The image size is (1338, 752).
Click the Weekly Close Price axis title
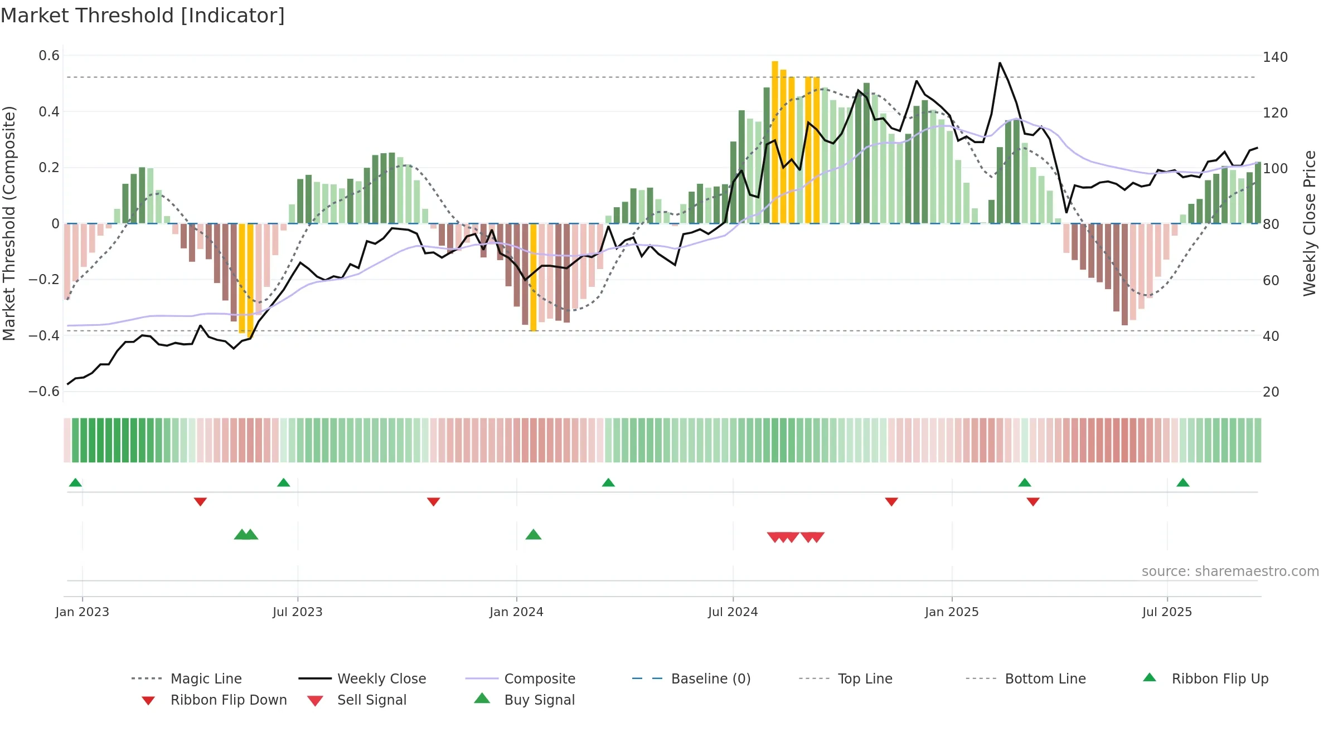point(1310,223)
